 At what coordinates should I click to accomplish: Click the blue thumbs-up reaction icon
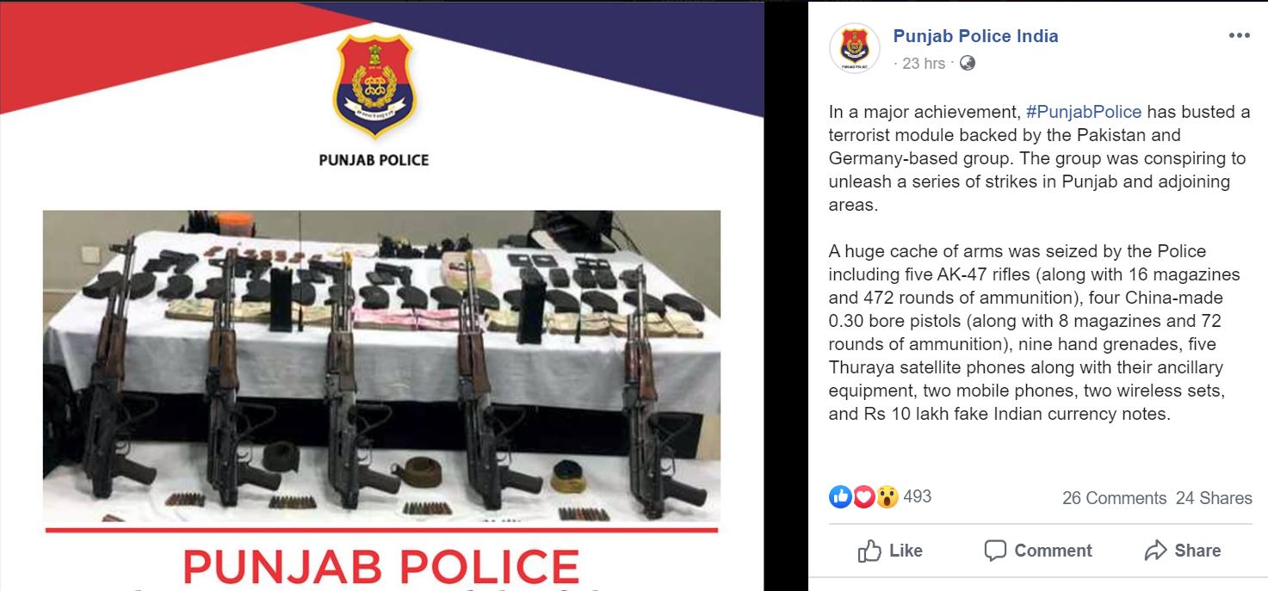tap(840, 496)
